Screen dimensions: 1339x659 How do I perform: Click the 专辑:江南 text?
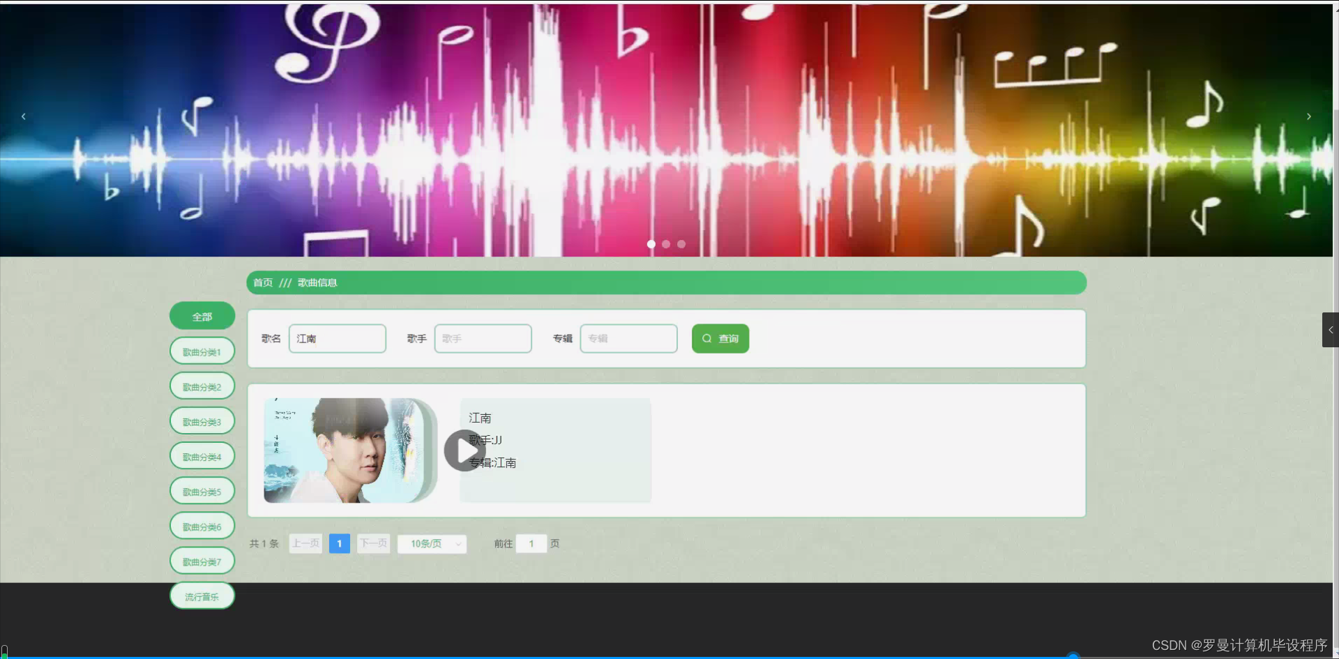[x=492, y=462]
